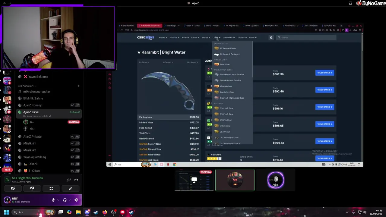Open the streamed screen thumbnail tile
Screen dimensions: 386x217
point(194,180)
